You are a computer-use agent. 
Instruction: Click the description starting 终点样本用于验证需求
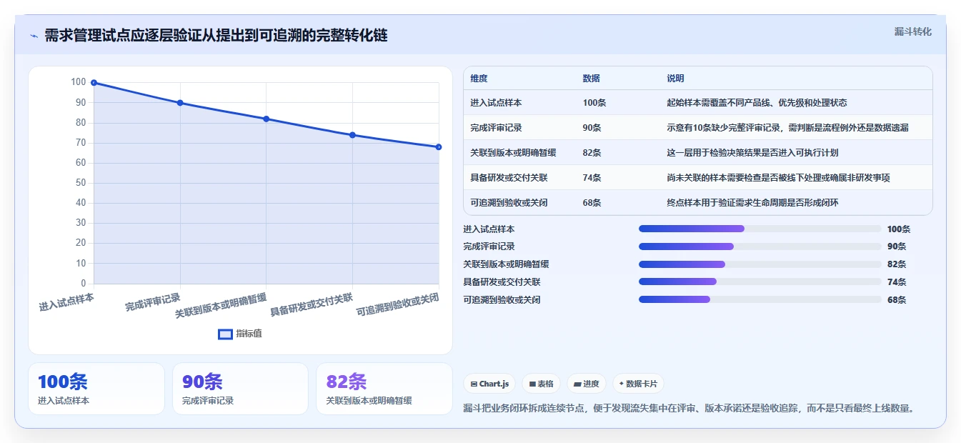[x=752, y=203]
